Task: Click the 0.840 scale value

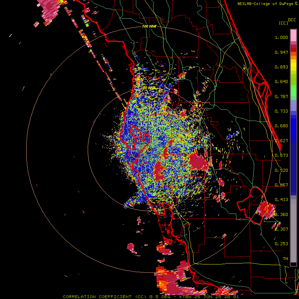Action: point(281,82)
